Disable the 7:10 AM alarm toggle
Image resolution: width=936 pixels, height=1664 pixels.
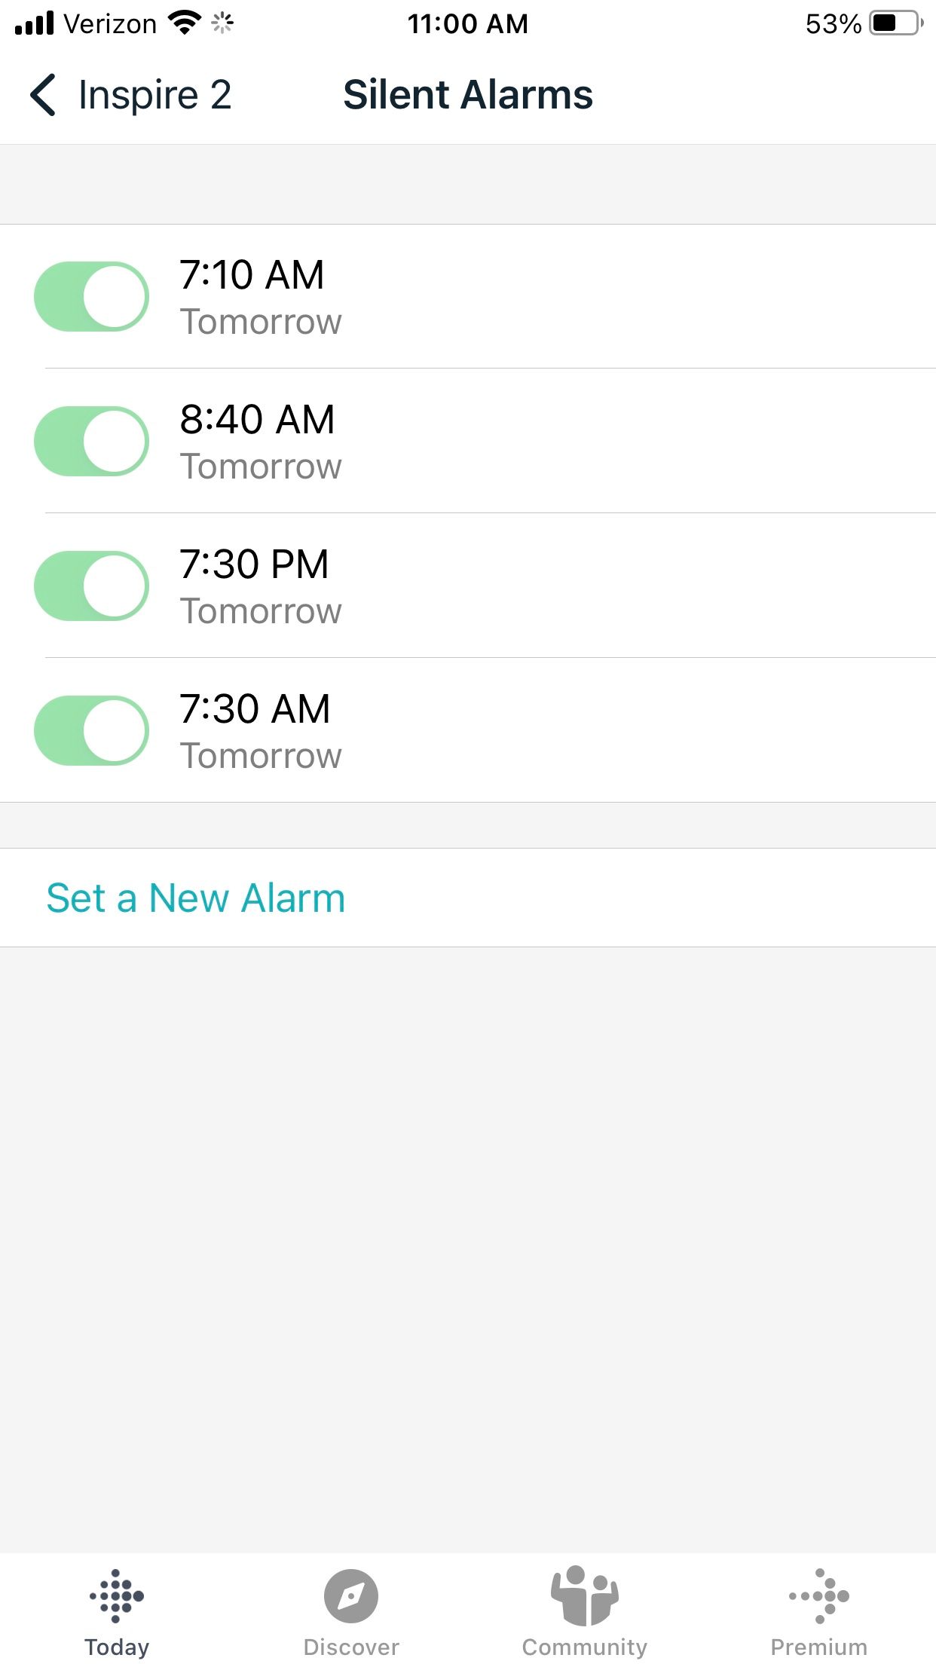tap(92, 297)
